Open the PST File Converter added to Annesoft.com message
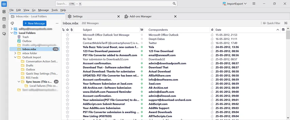 point(110,55)
